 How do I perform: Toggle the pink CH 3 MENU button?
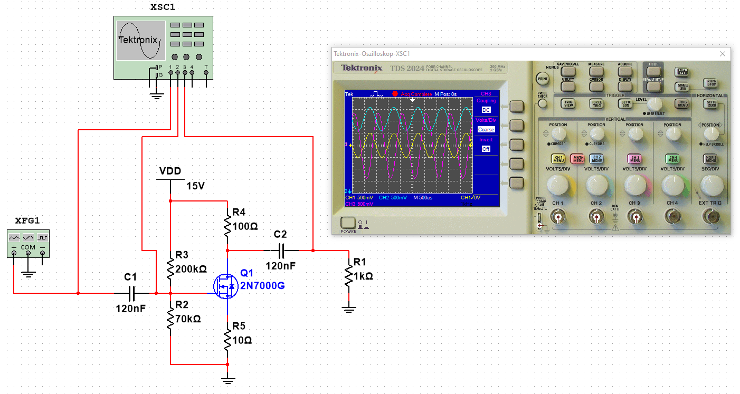634,159
